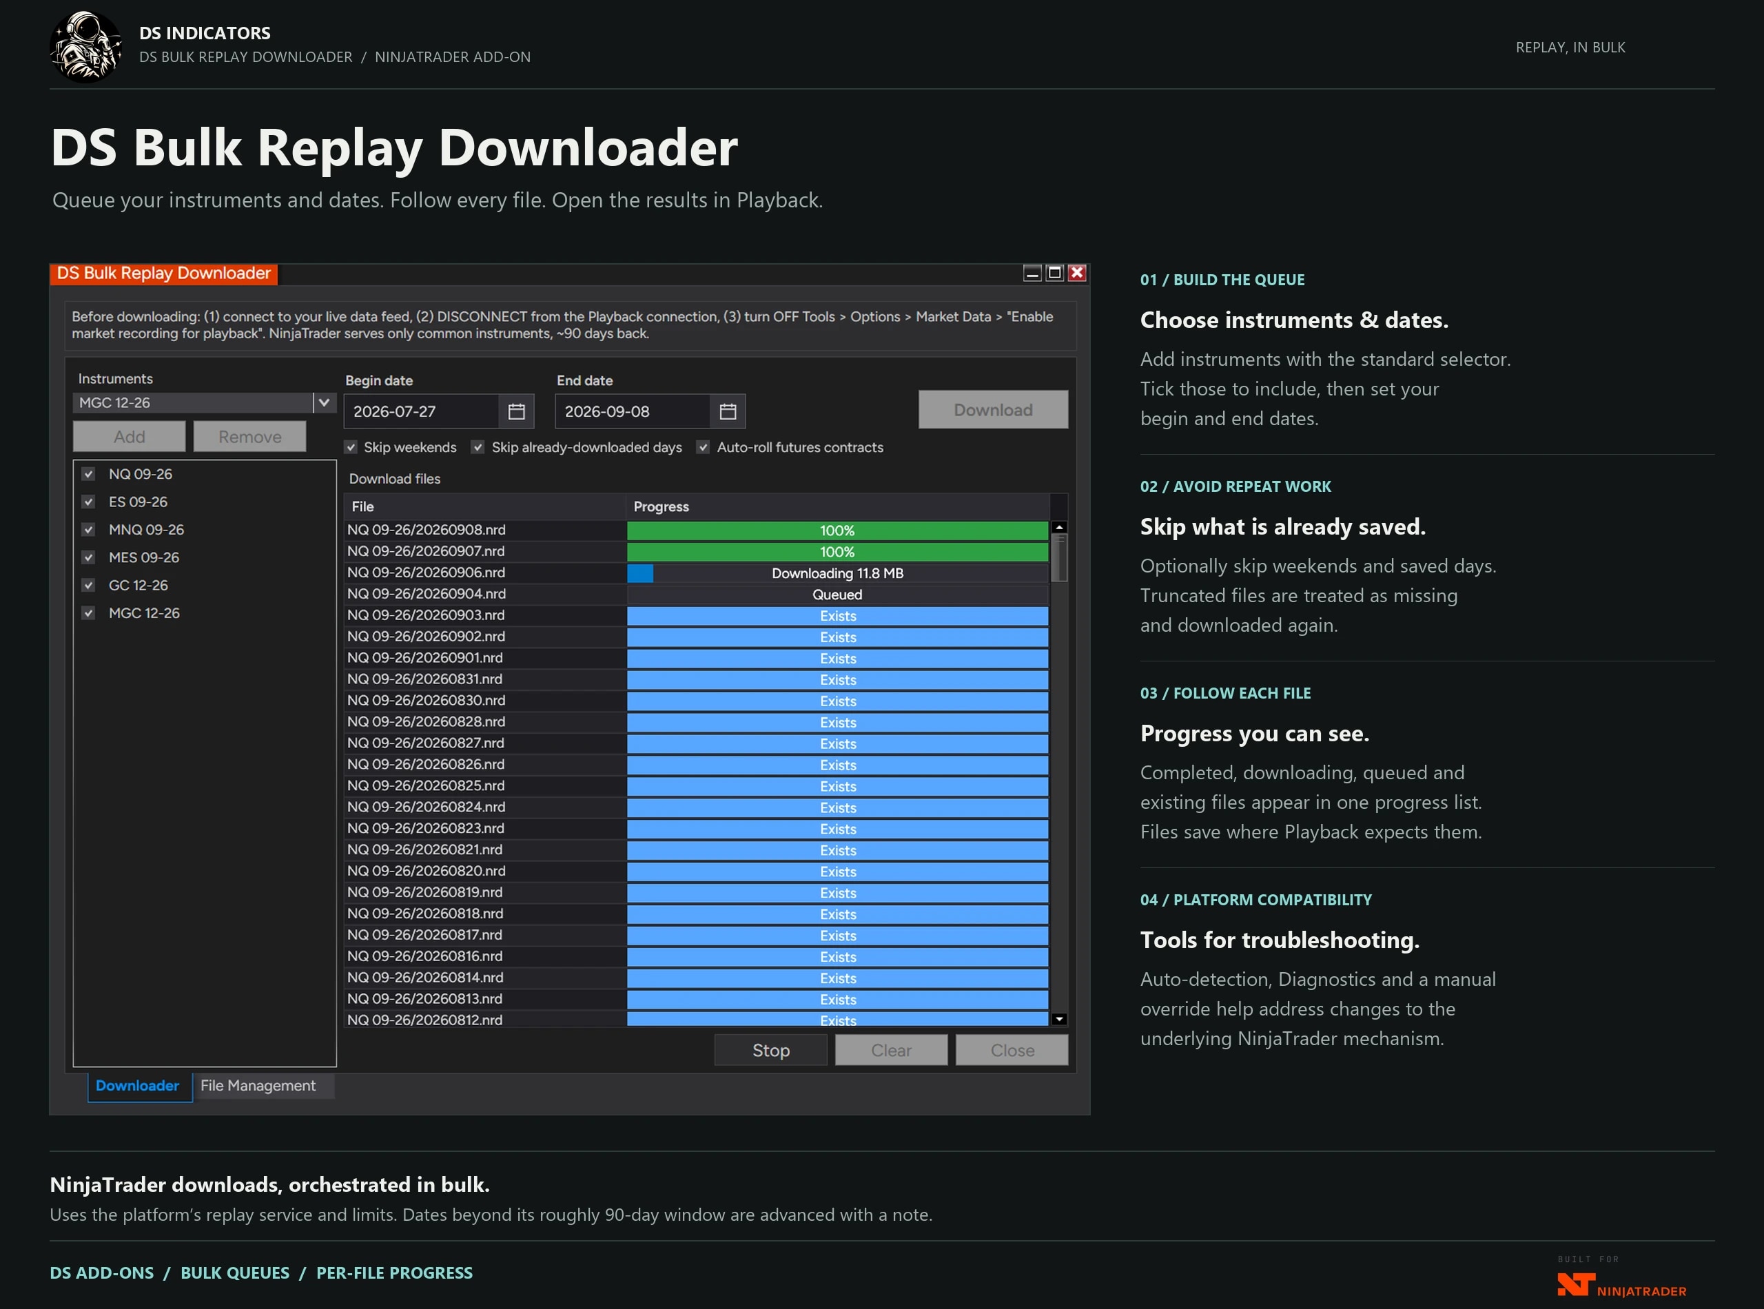Select file NQ 09-26/20260820.nrd
Image resolution: width=1764 pixels, height=1309 pixels.
(x=427, y=871)
